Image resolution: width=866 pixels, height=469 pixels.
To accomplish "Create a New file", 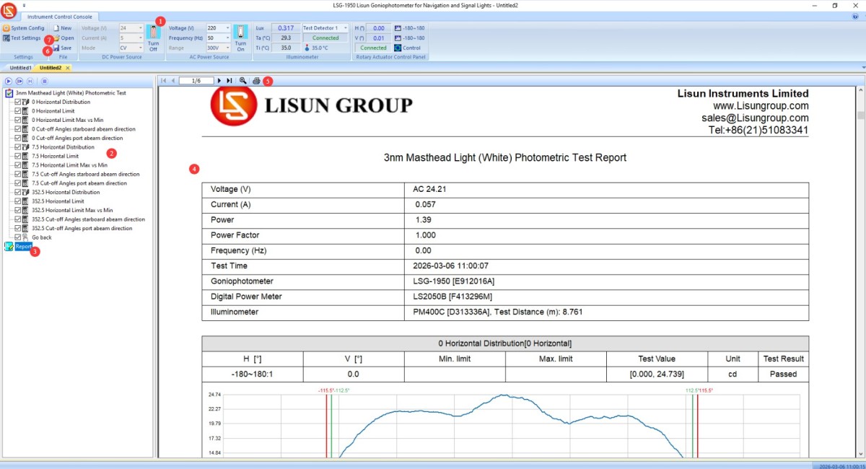I will pos(62,28).
